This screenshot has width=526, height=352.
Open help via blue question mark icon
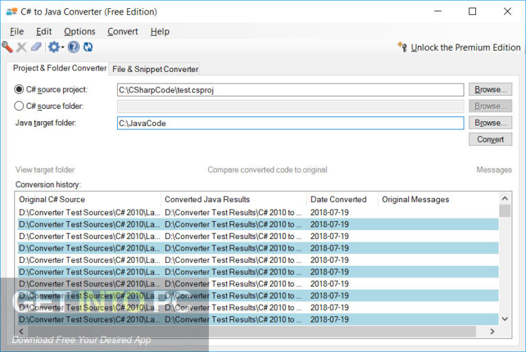tap(74, 47)
